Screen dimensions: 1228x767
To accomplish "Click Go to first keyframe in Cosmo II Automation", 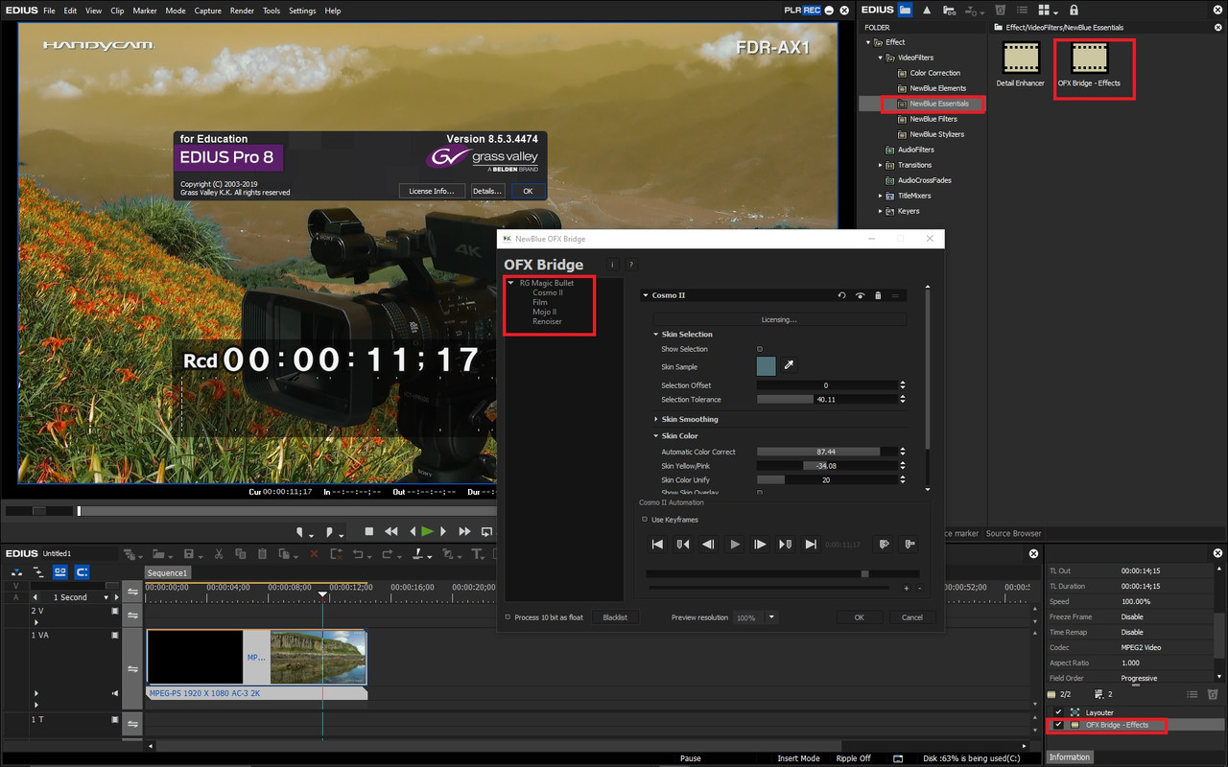I will (657, 544).
